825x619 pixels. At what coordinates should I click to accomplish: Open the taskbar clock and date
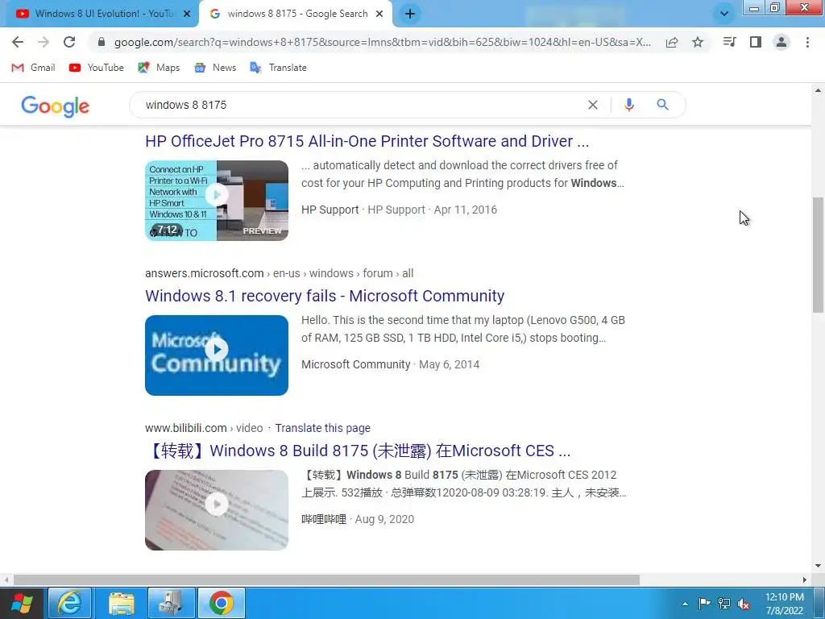[785, 604]
